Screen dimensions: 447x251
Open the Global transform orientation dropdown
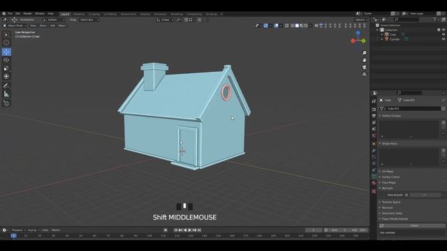click(165, 20)
